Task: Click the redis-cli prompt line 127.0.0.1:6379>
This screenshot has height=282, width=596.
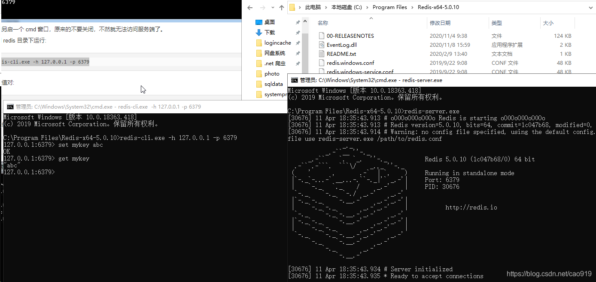Action: 29,172
